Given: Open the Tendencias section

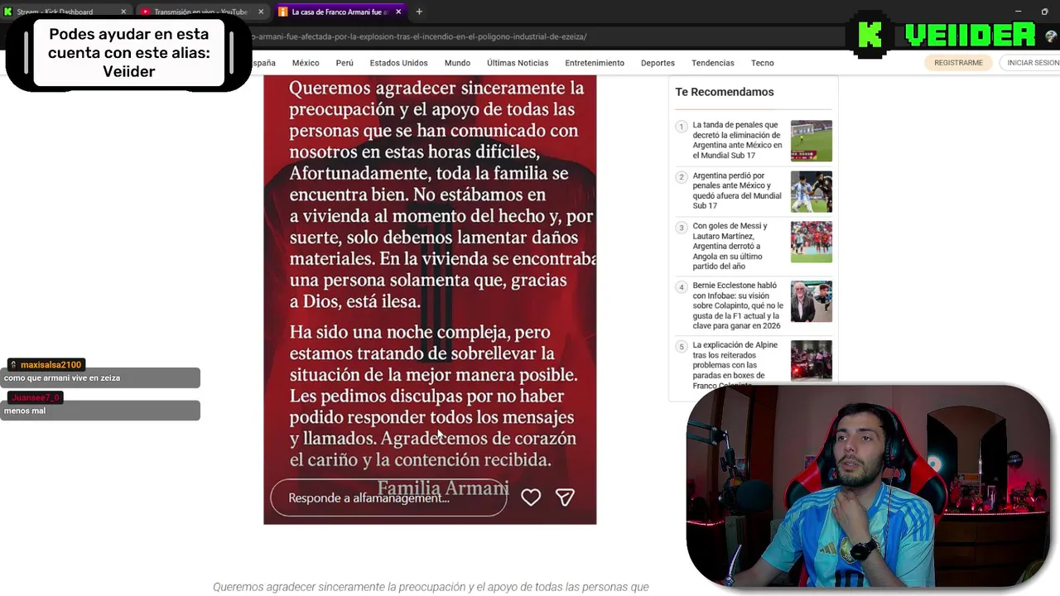Looking at the screenshot, I should point(713,63).
